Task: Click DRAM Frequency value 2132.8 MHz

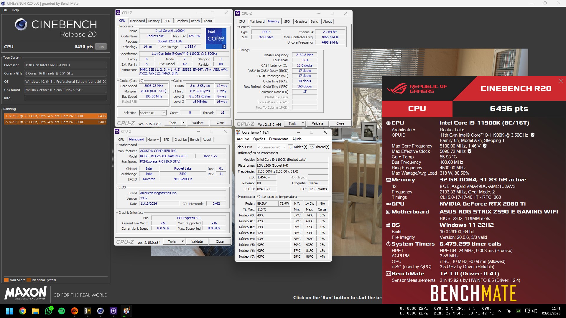Action: (305, 55)
